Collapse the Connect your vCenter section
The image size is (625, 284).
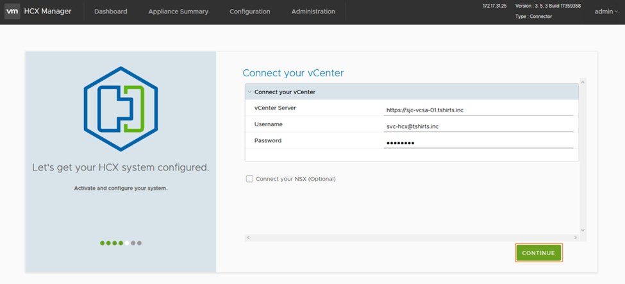click(x=249, y=92)
